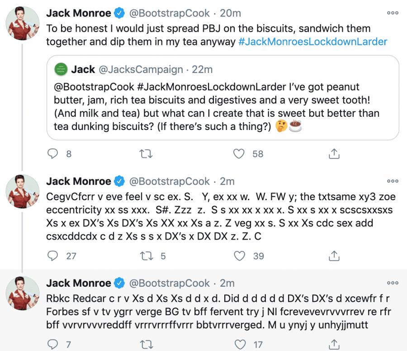
Task: Like the tweet with 58 likes
Action: tap(239, 154)
